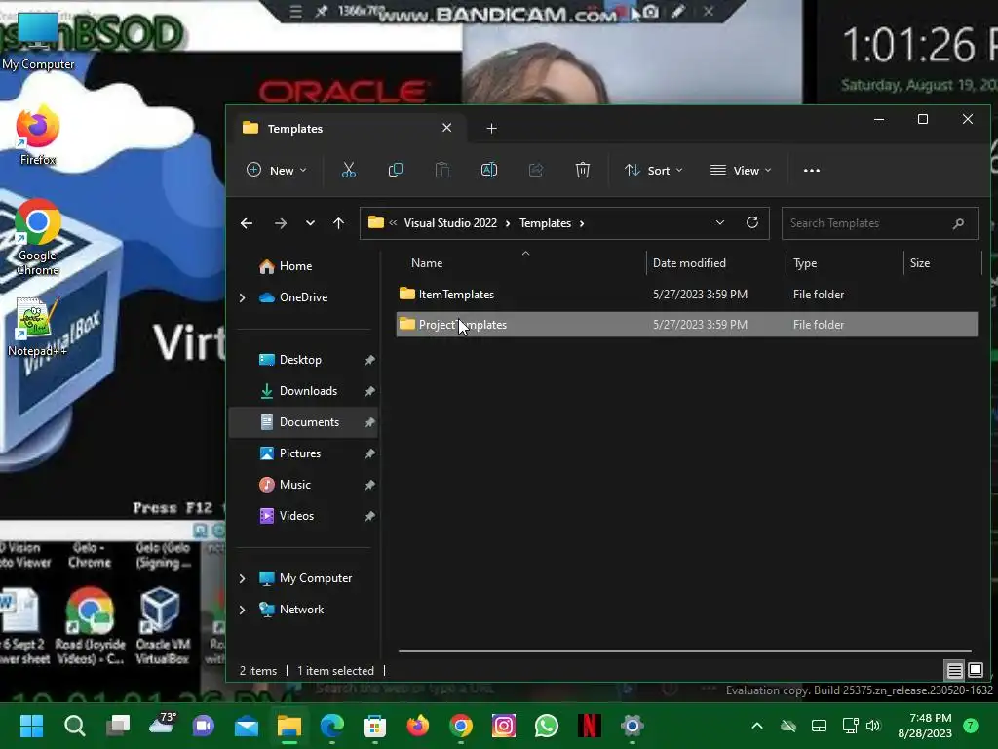The width and height of the screenshot is (998, 749).
Task: Click the Delete trash icon
Action: click(x=583, y=170)
